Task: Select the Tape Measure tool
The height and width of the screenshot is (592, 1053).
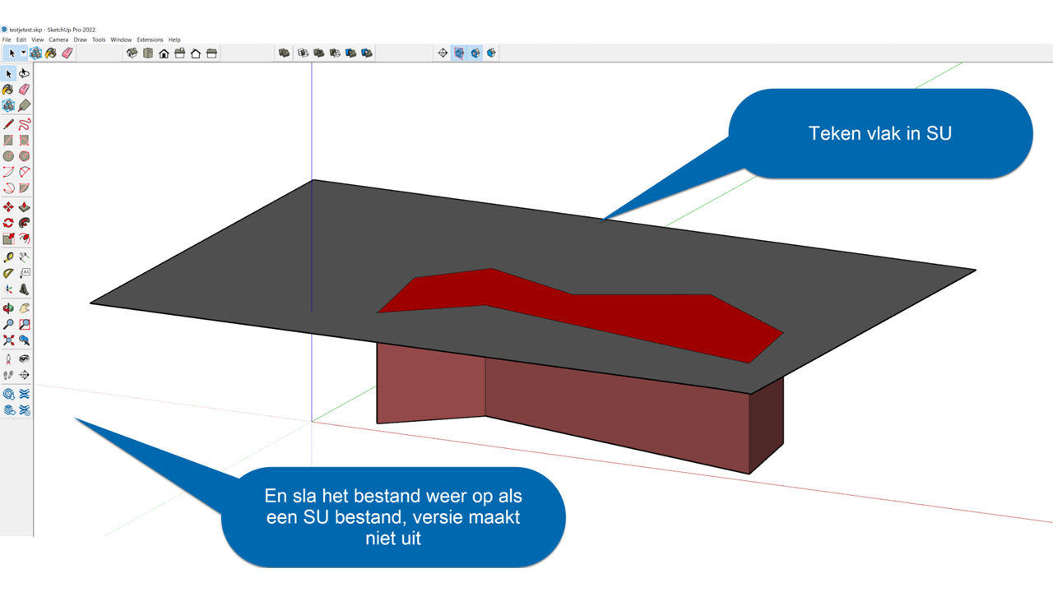Action: pyautogui.click(x=8, y=257)
